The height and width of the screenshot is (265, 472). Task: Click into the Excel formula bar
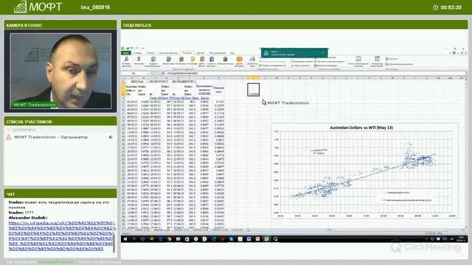pyautogui.click(x=315, y=74)
